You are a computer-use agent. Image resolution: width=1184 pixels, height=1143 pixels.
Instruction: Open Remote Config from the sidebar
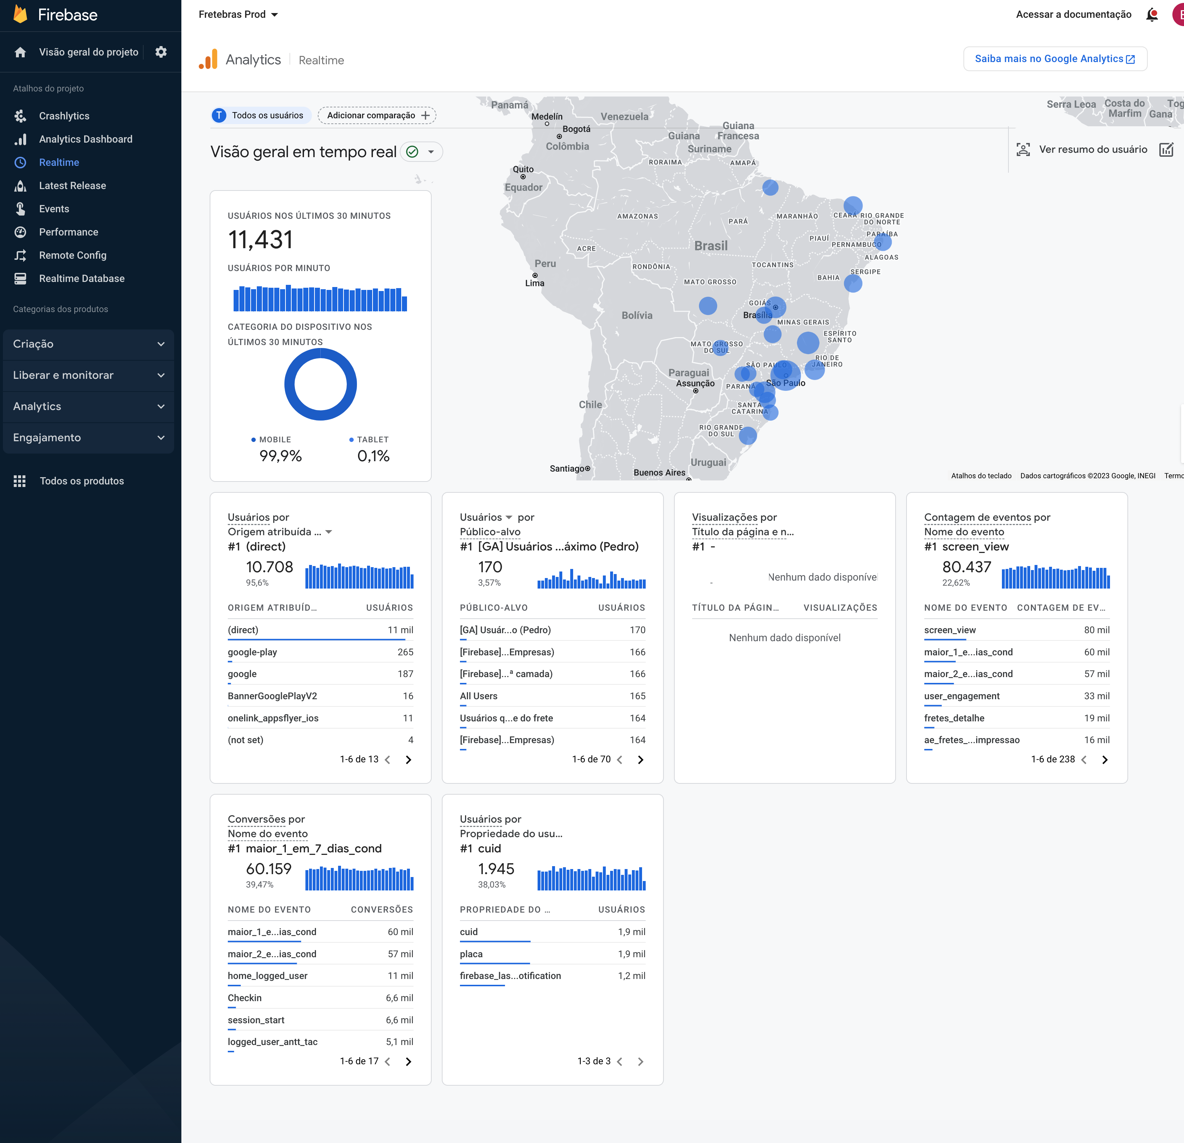73,255
